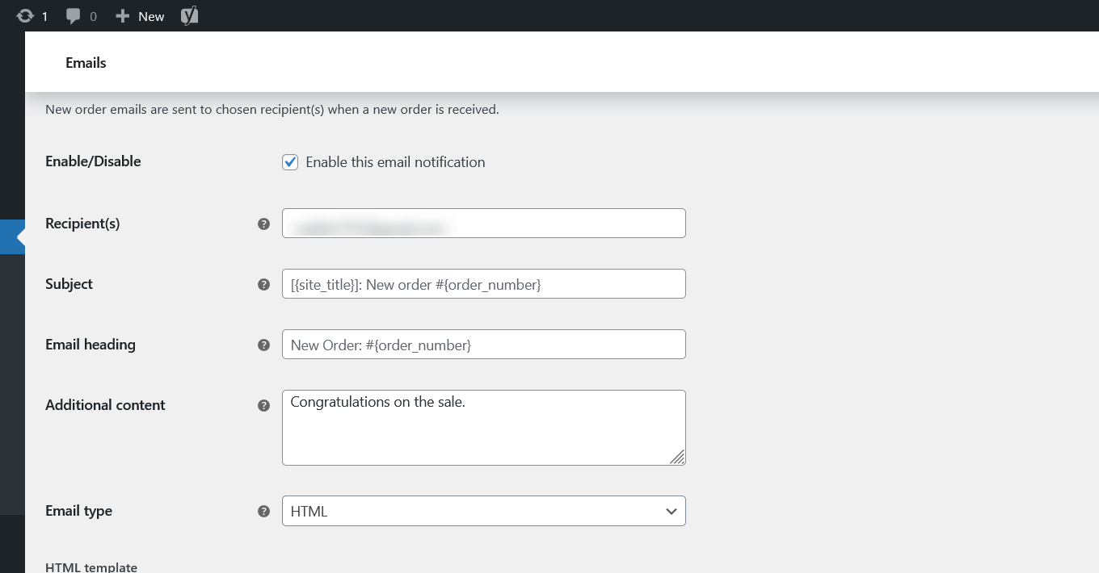The height and width of the screenshot is (573, 1099).
Task: View help tooltip beside Additional content
Action: pyautogui.click(x=263, y=405)
